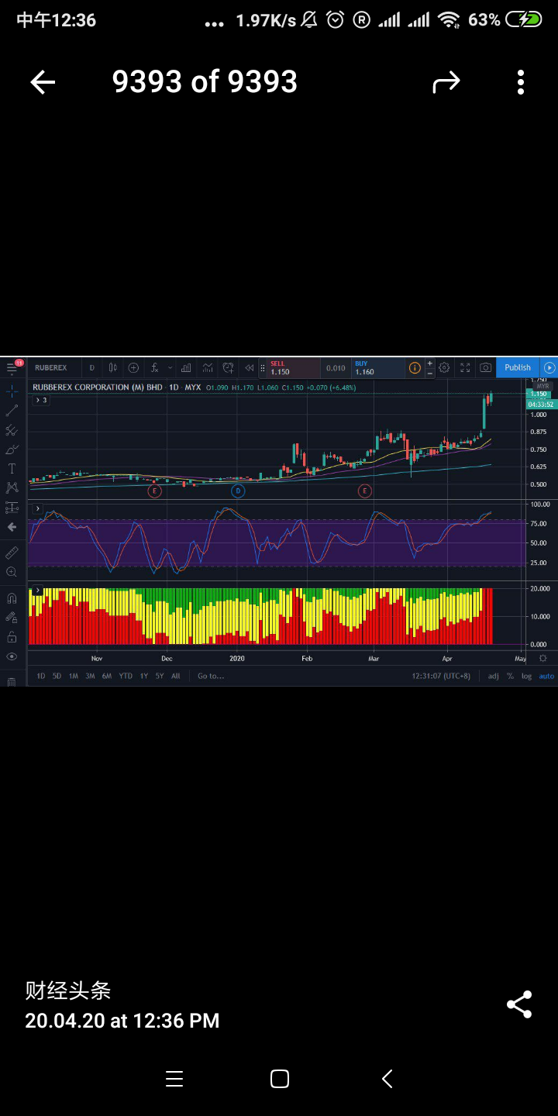Click the SELL 1.150 button
This screenshot has height=1116, width=558.
[x=293, y=367]
